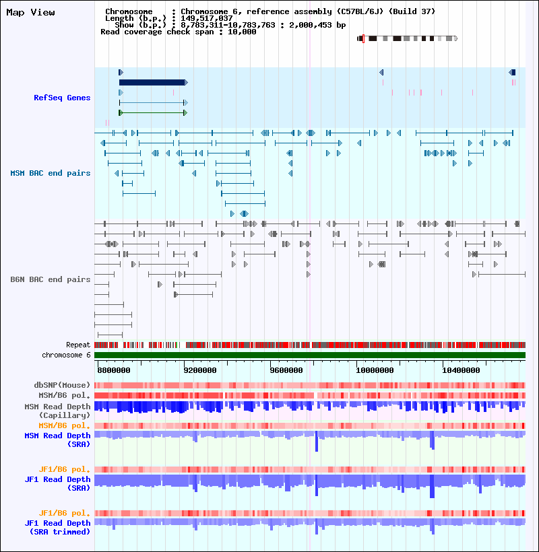Screen dimensions: 539x552
Task: Click the dbSNP(Mouse) density track
Action: pos(310,385)
